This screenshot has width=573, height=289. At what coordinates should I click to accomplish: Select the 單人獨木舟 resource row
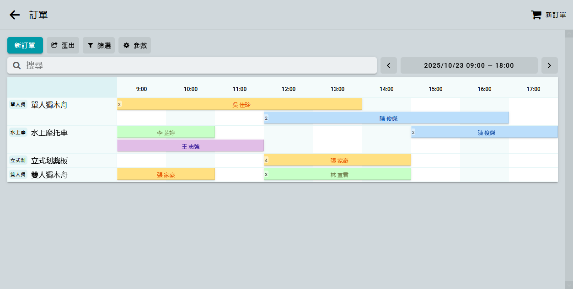49,105
